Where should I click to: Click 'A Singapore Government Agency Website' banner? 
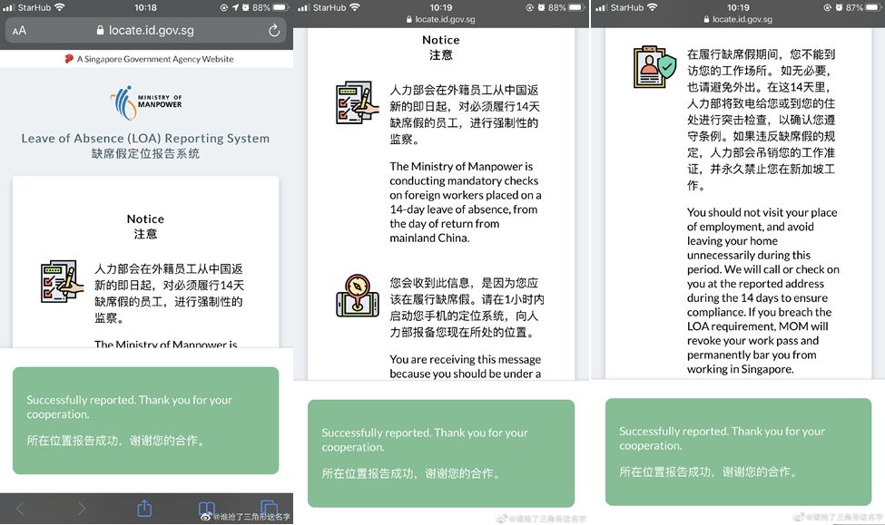149,59
